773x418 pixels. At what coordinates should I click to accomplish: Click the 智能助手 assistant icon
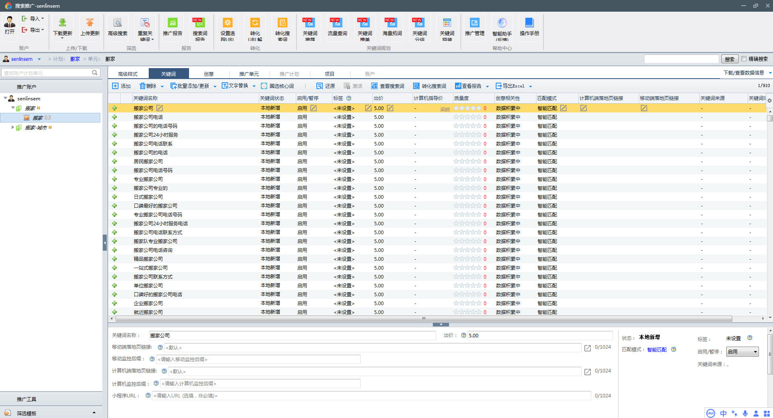pos(502,23)
